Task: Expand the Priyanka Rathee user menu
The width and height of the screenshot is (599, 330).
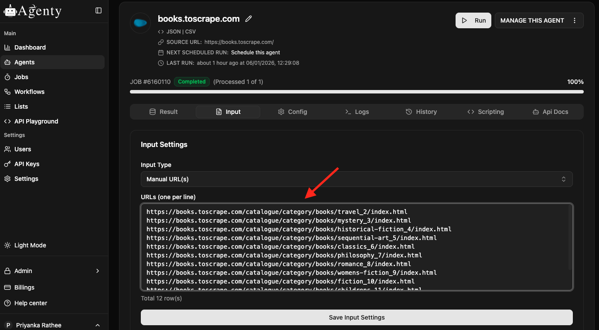Action: [x=52, y=325]
